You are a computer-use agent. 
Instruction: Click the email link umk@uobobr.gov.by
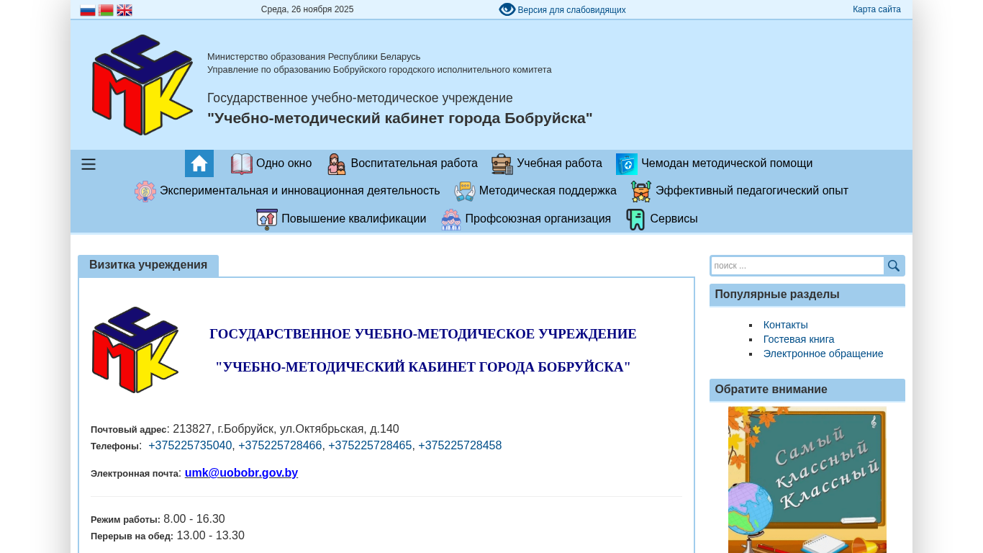click(241, 473)
